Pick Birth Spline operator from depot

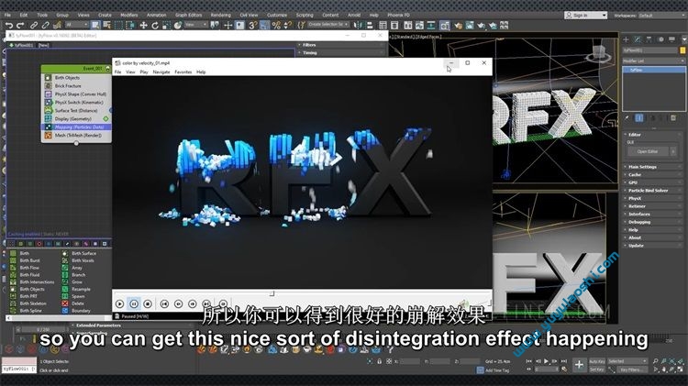click(30, 311)
